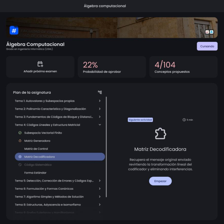Open the subject plan tree view icon
The width and height of the screenshot is (224, 224).
pos(100,92)
